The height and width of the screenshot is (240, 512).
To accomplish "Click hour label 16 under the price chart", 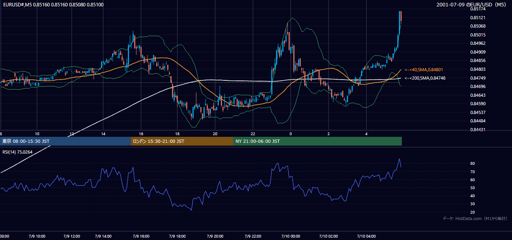I will click(141, 134).
